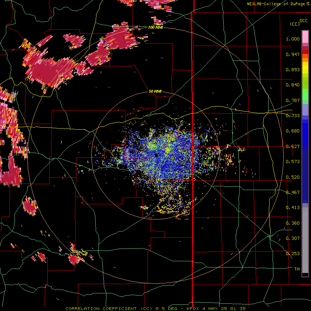Select the 0.627 legend value
Image resolution: width=311 pixels, height=311 pixels.
point(293,147)
